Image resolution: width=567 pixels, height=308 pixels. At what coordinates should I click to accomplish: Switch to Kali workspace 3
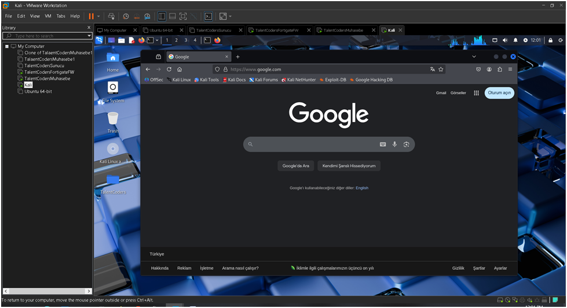pyautogui.click(x=186, y=40)
